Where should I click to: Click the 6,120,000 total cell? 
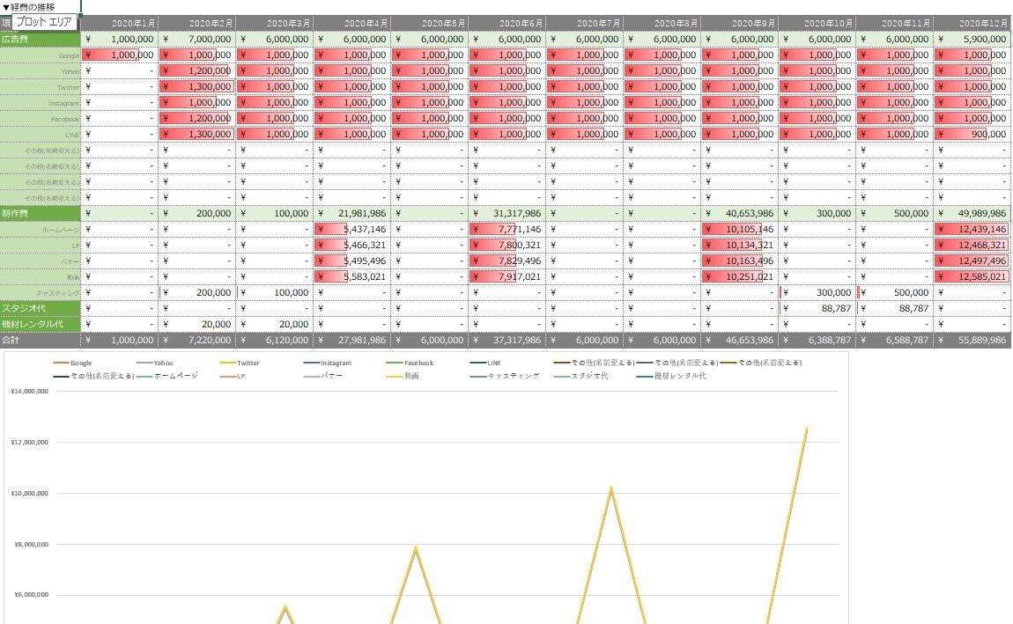(x=275, y=340)
